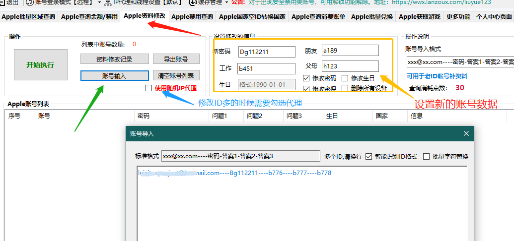Screen dimensions: 514x241
Task: Click the 新密码 field containing Dg112211
Action: 267,52
